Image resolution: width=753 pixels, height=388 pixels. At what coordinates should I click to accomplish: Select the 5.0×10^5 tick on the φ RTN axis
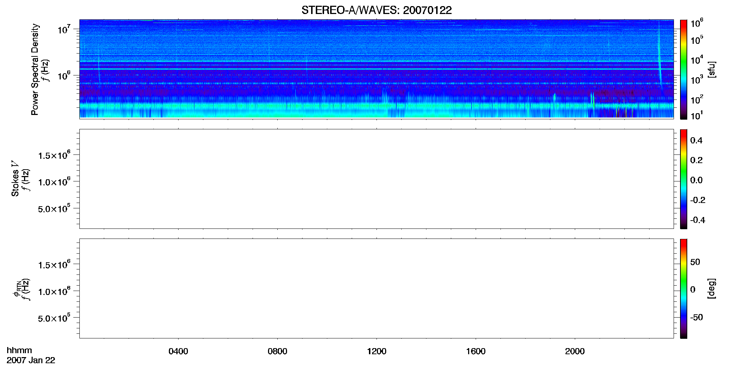pos(54,318)
